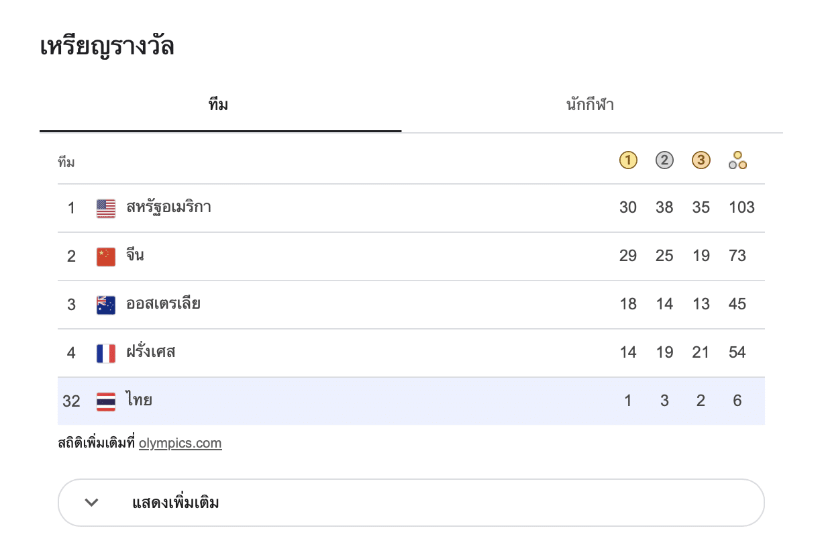Select the highlighted ไทย row name
The height and width of the screenshot is (557, 824).
tap(139, 401)
